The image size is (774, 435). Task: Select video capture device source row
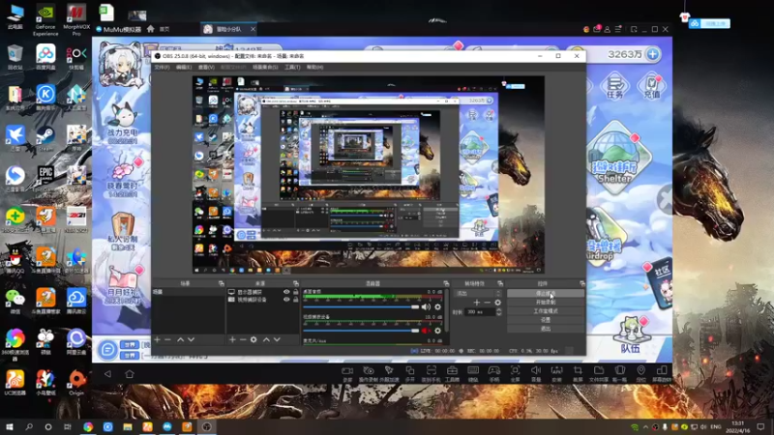pyautogui.click(x=263, y=300)
